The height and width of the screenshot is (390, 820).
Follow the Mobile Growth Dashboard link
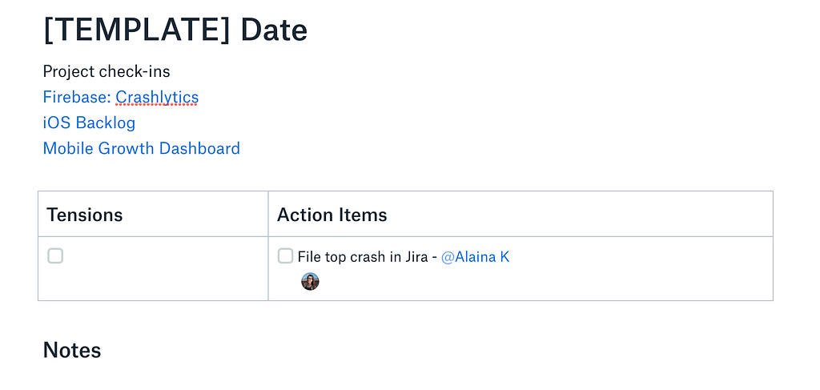pos(141,149)
